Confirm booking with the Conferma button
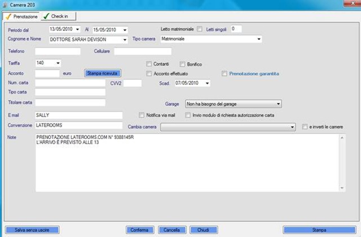361x237 pixels. coord(140,230)
